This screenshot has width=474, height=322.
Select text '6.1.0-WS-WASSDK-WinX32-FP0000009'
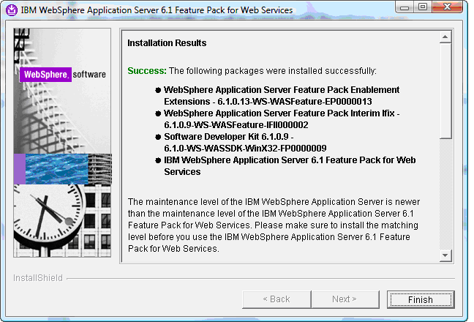click(245, 149)
